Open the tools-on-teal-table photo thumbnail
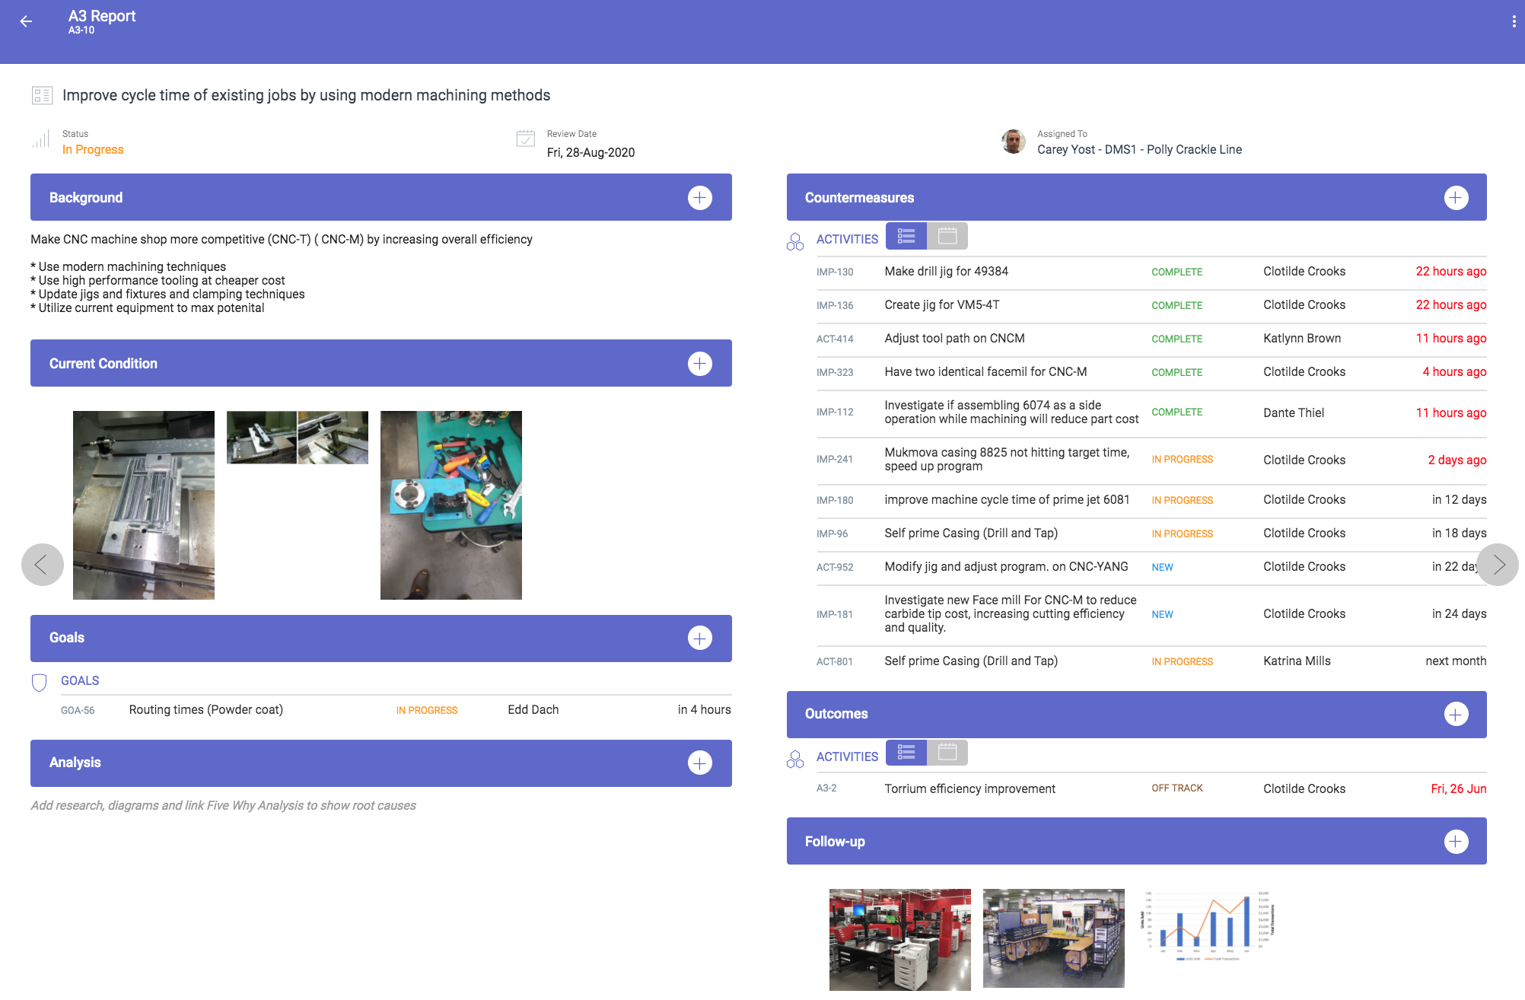 pos(451,505)
